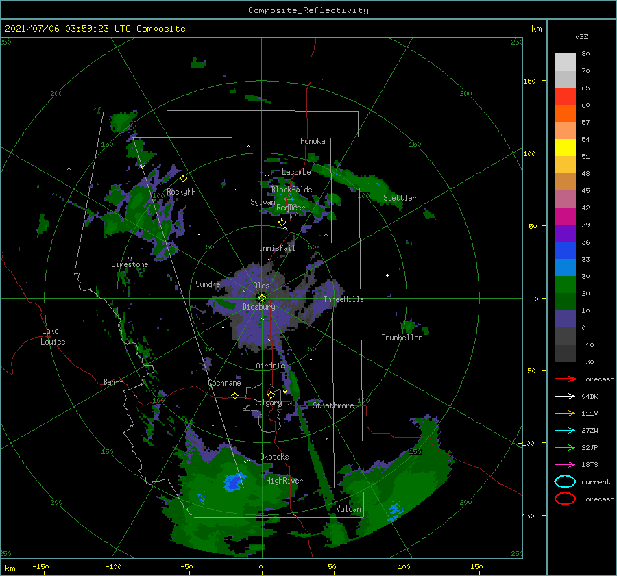Click the radar center marker near Olds
The image size is (617, 576).
(262, 298)
